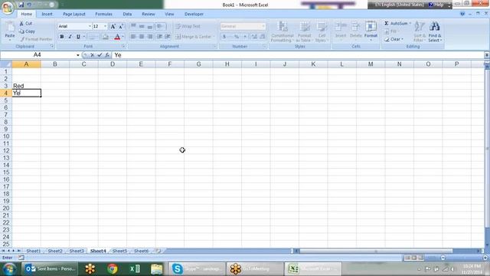Switch to the Page Layout tab

[x=74, y=14]
